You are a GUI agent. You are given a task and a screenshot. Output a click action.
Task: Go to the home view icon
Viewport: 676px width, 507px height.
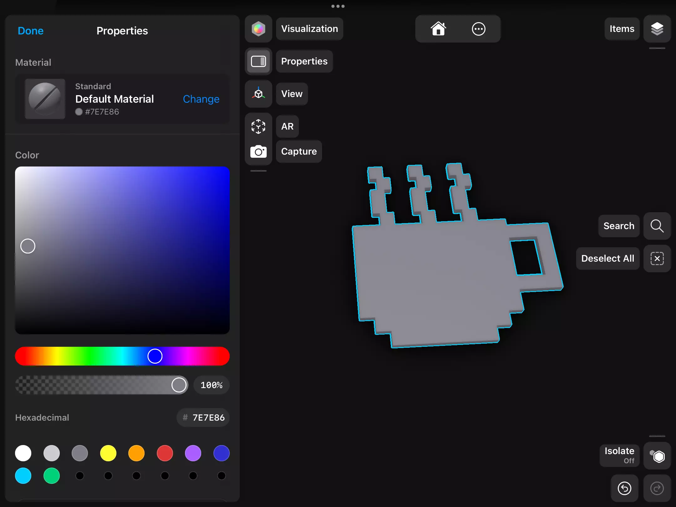tap(438, 29)
